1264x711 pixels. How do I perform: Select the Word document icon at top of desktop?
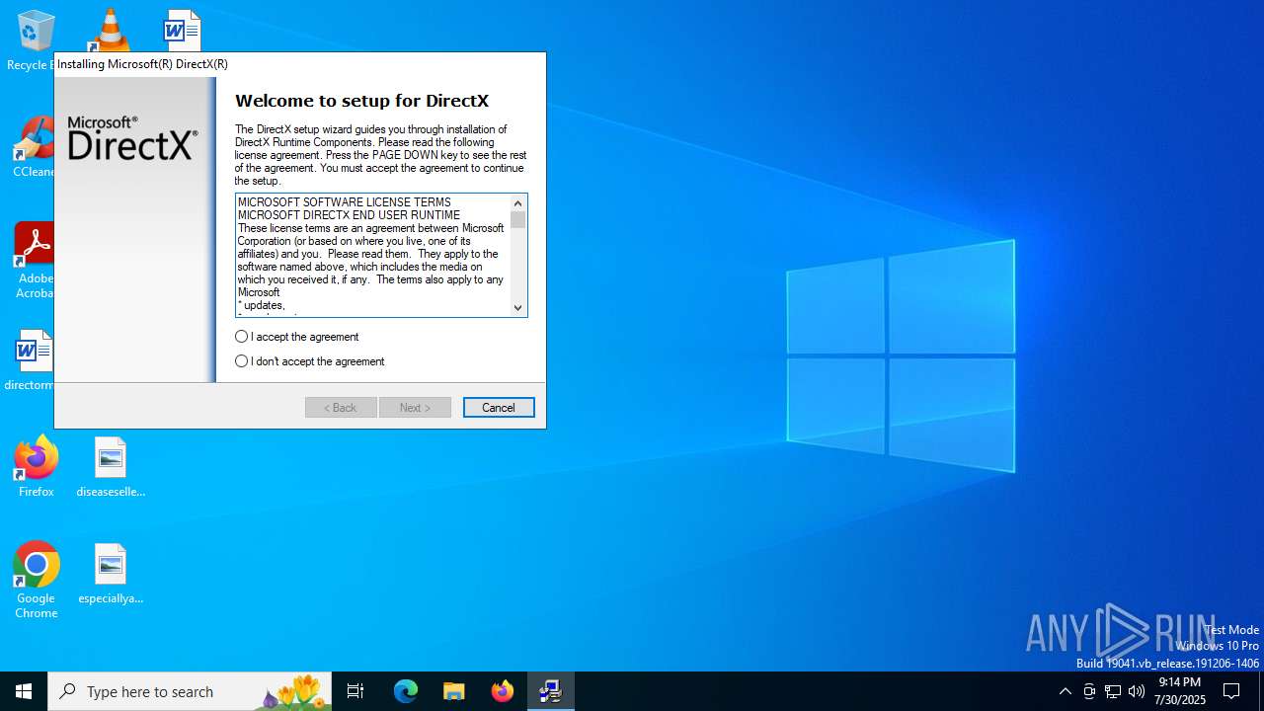183,30
